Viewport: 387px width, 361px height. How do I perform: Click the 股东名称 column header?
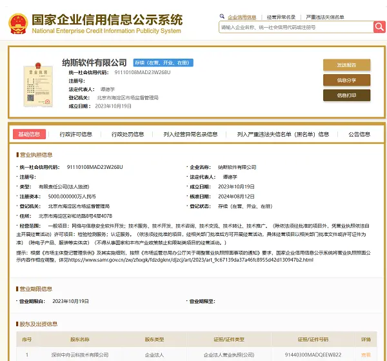[x=80, y=340]
